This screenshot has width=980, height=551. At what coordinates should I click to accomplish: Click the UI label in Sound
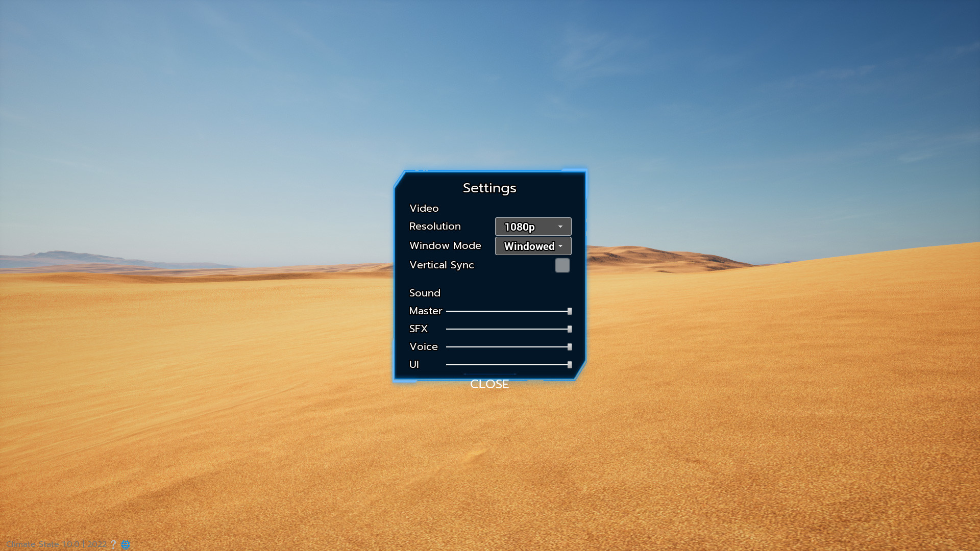click(x=414, y=364)
